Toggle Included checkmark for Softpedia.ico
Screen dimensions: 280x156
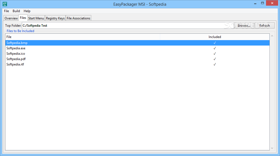[215, 54]
